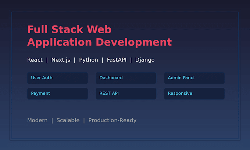Click the 'Modern' tagline word
The width and height of the screenshot is (250, 150).
coord(37,120)
